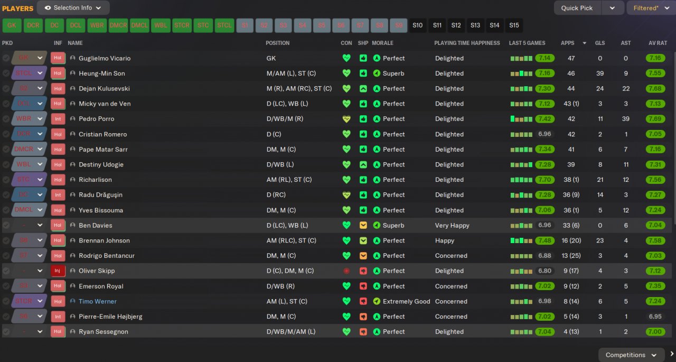Click the arrow right of Competitions
This screenshot has height=362, width=676.
pyautogui.click(x=672, y=354)
